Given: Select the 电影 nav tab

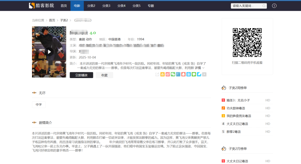Looking at the screenshot, I should (77, 6).
